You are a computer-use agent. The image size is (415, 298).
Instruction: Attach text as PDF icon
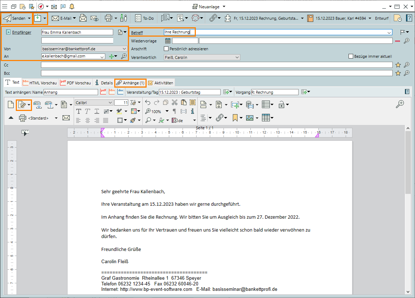[103, 92]
